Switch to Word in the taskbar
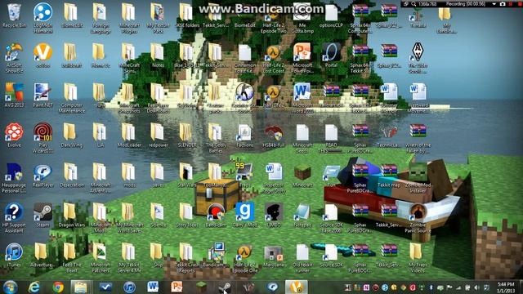The height and width of the screenshot is (294, 523). [x=153, y=287]
